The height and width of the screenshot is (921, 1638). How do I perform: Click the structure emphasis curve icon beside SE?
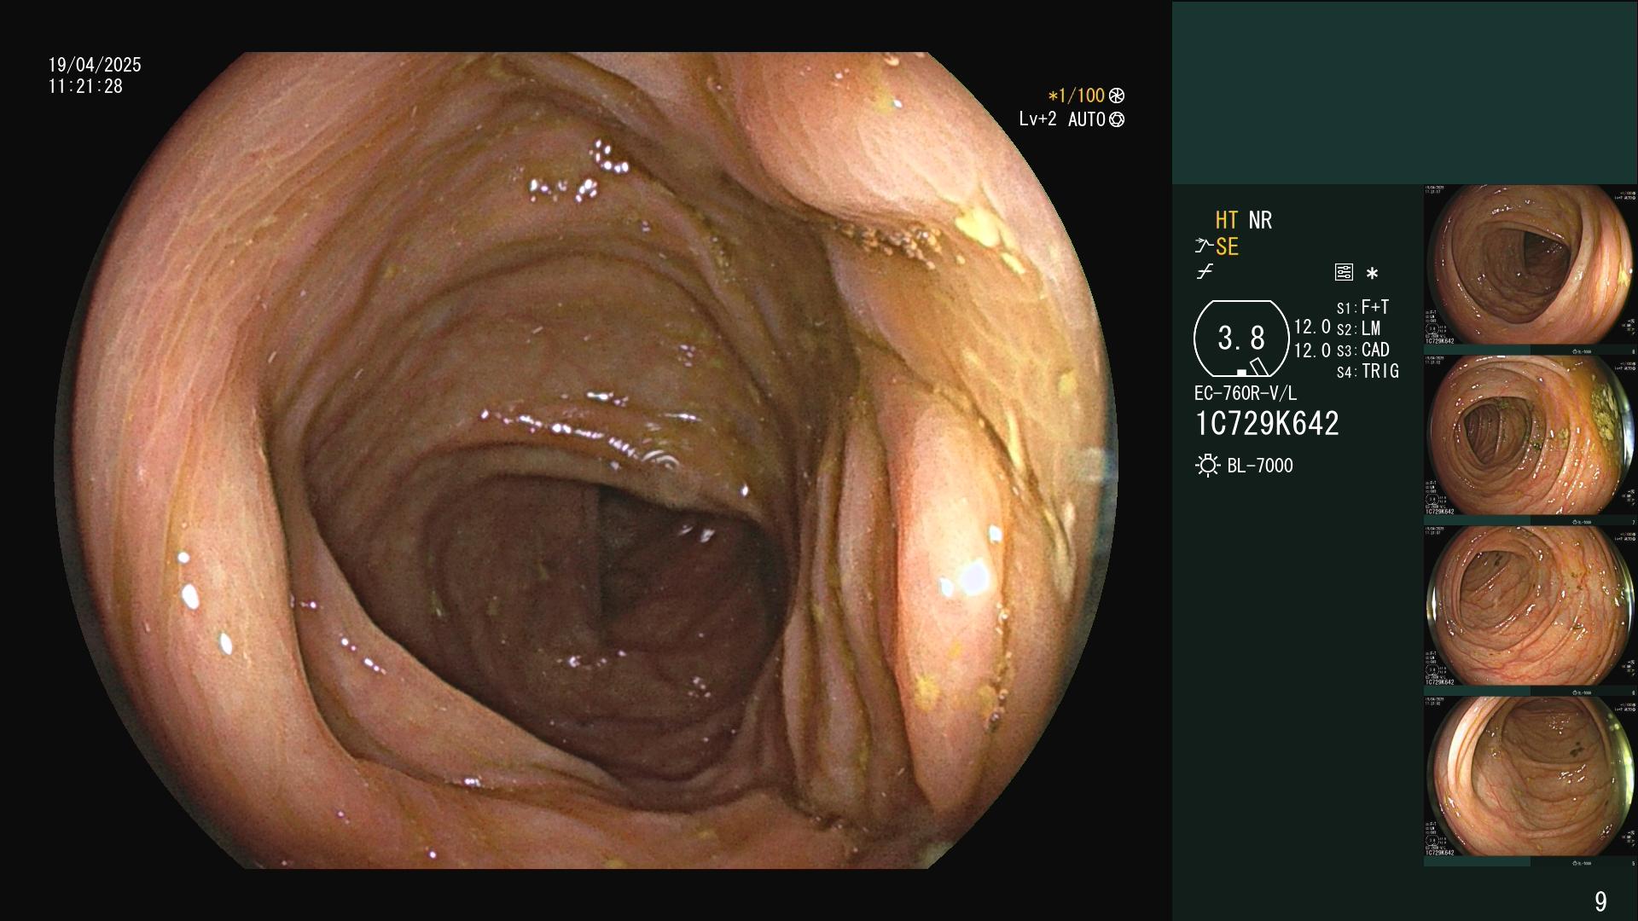coord(1203,246)
